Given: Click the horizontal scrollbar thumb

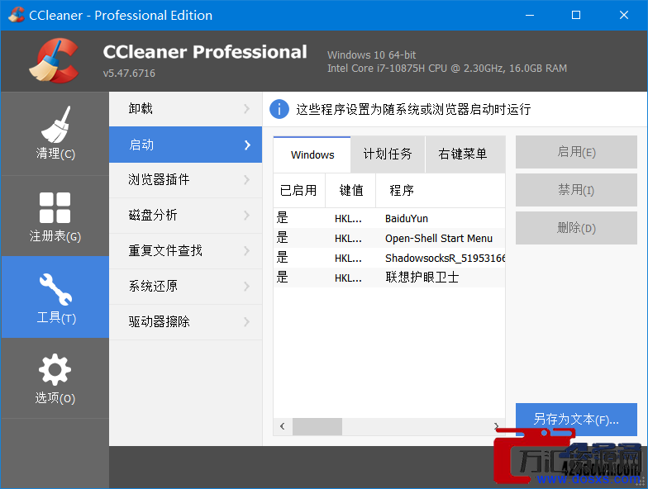Looking at the screenshot, I should [x=317, y=426].
